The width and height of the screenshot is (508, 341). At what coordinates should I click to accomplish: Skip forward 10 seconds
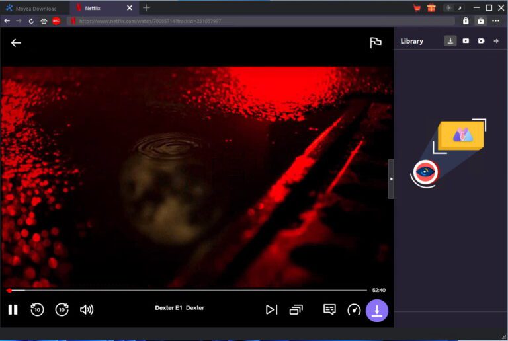coord(62,309)
